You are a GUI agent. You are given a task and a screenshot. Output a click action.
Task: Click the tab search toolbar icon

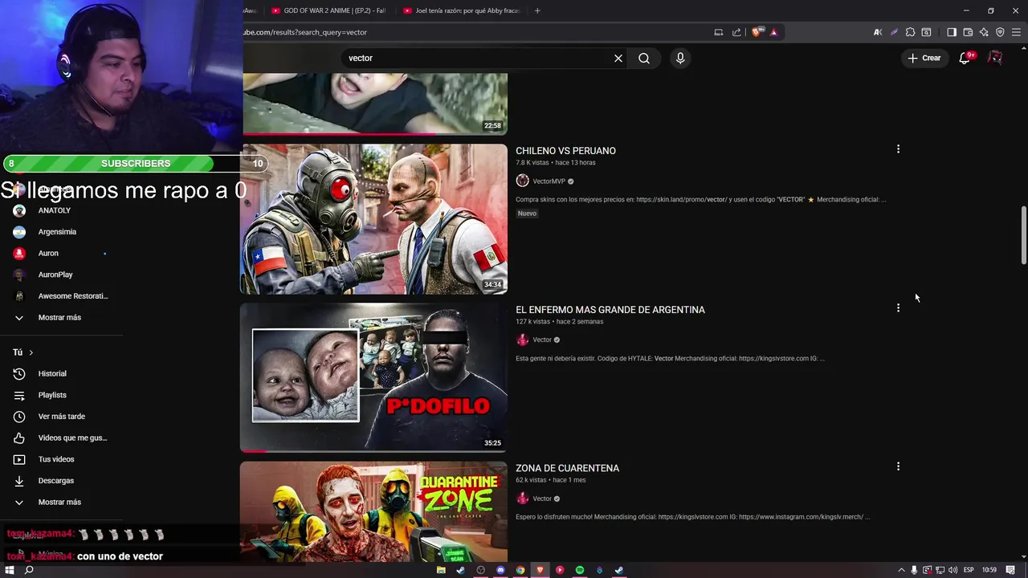coord(926,32)
